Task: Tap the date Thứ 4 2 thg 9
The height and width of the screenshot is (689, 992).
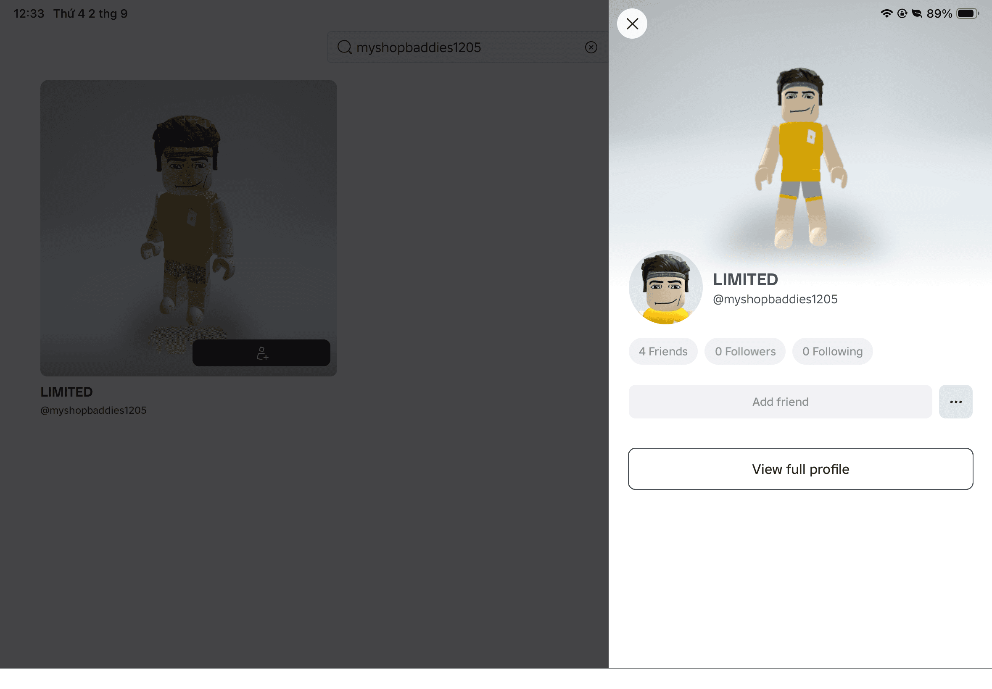Action: [x=90, y=14]
